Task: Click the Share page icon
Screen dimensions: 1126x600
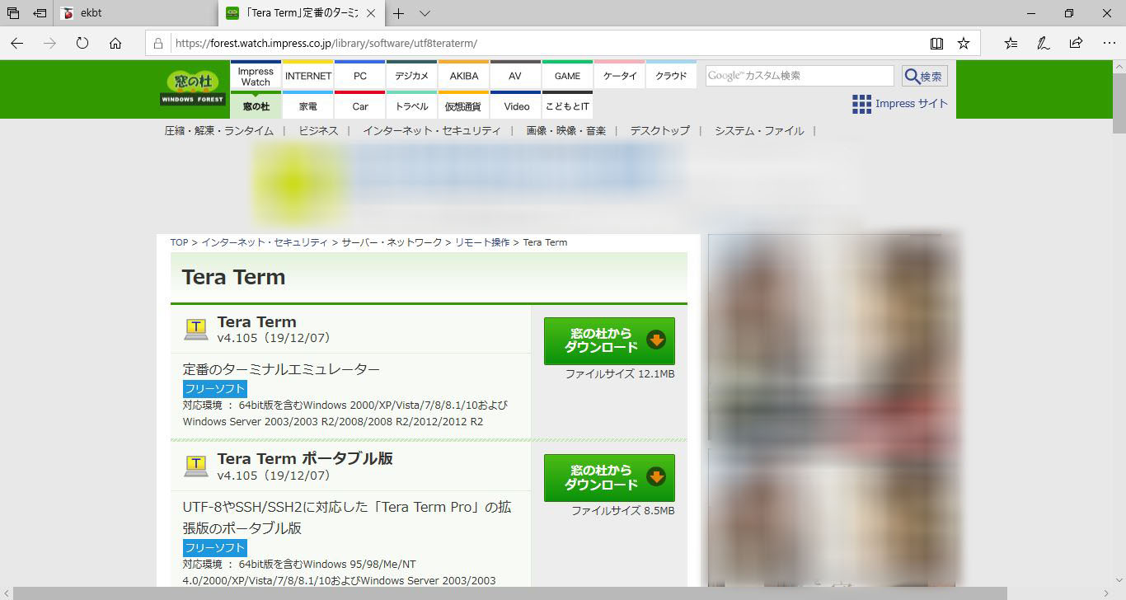Action: pos(1076,43)
